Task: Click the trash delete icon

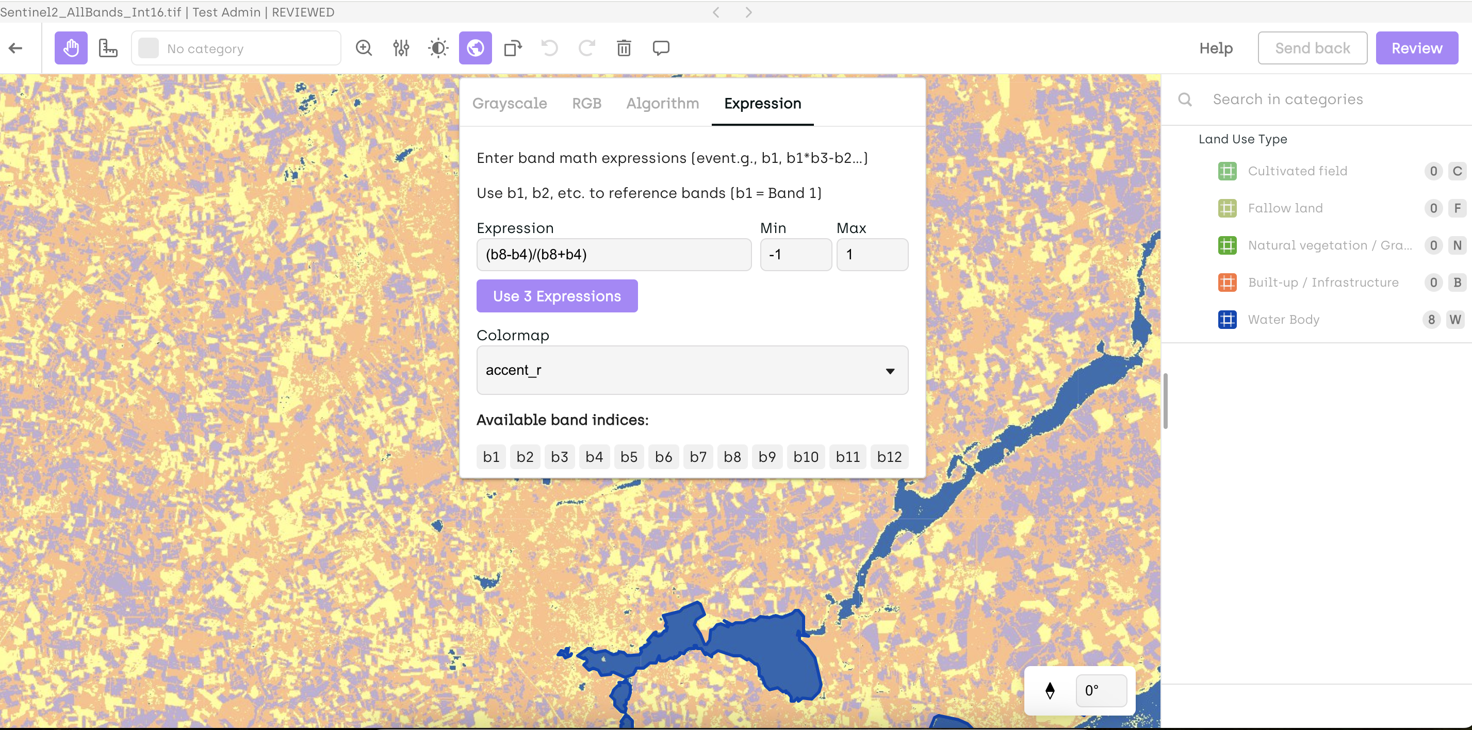Action: 624,48
